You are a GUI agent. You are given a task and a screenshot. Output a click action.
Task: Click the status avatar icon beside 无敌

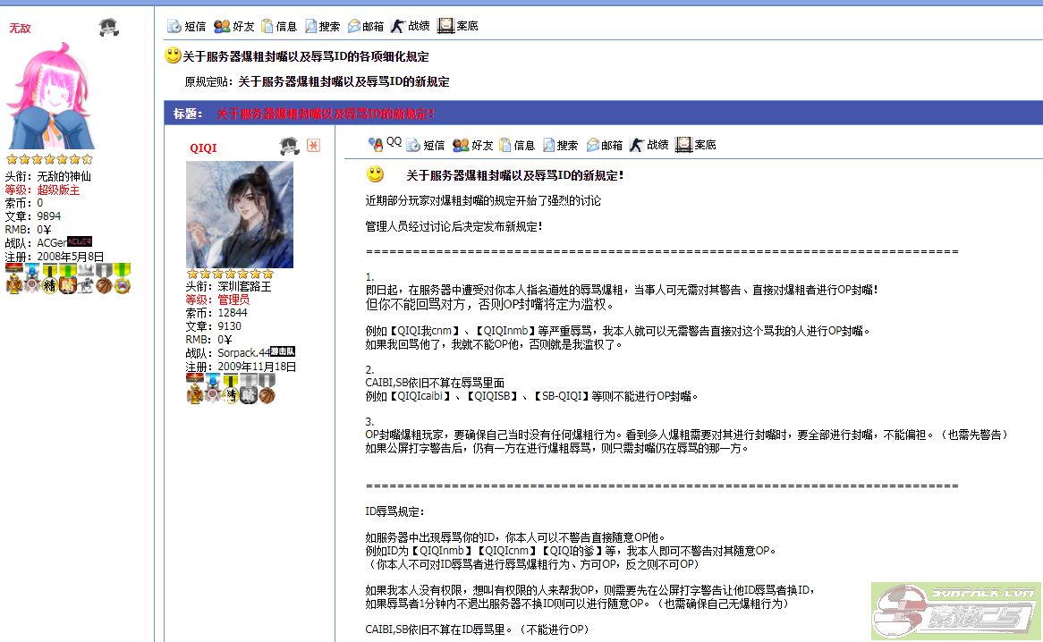coord(109,28)
